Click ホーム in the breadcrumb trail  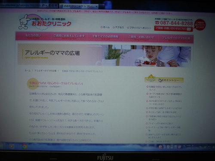(28, 70)
